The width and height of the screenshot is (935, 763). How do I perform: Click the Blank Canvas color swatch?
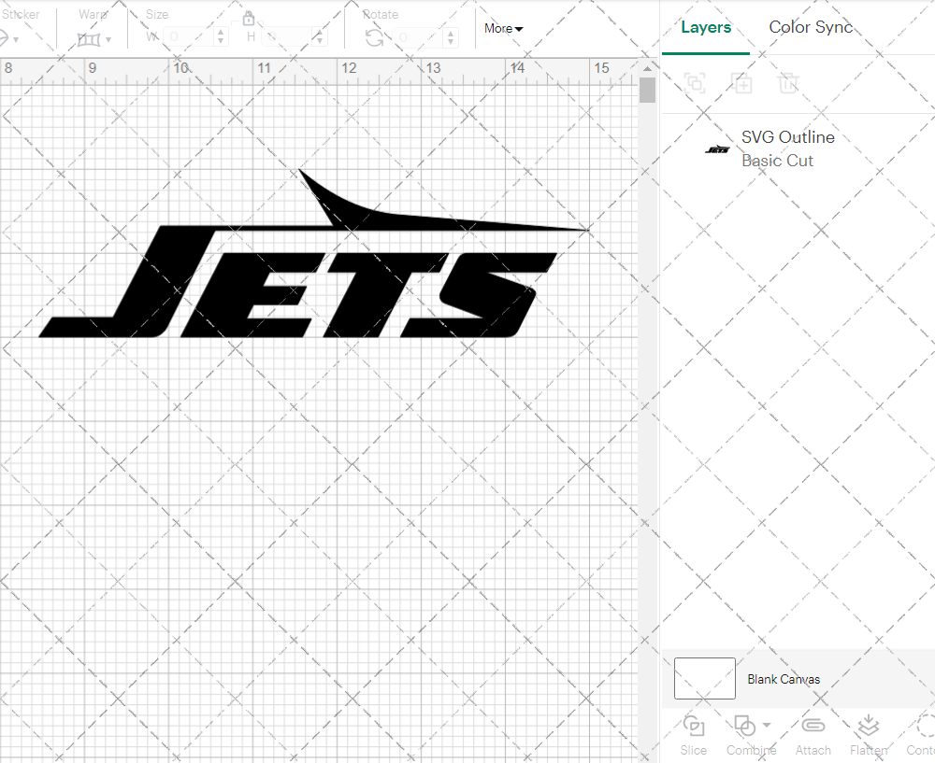pyautogui.click(x=704, y=679)
